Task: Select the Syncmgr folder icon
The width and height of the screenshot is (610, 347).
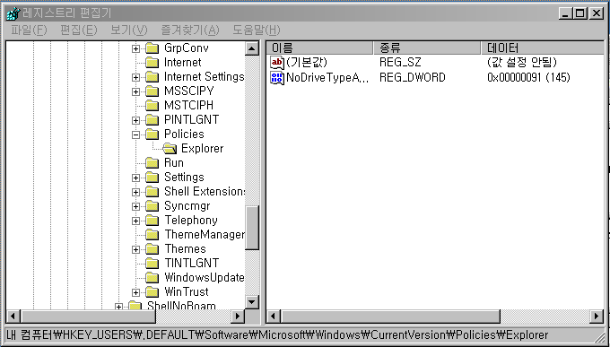Action: 152,206
